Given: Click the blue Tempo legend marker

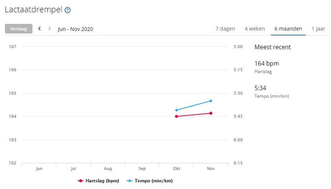Looking at the screenshot, I should 129,181.
